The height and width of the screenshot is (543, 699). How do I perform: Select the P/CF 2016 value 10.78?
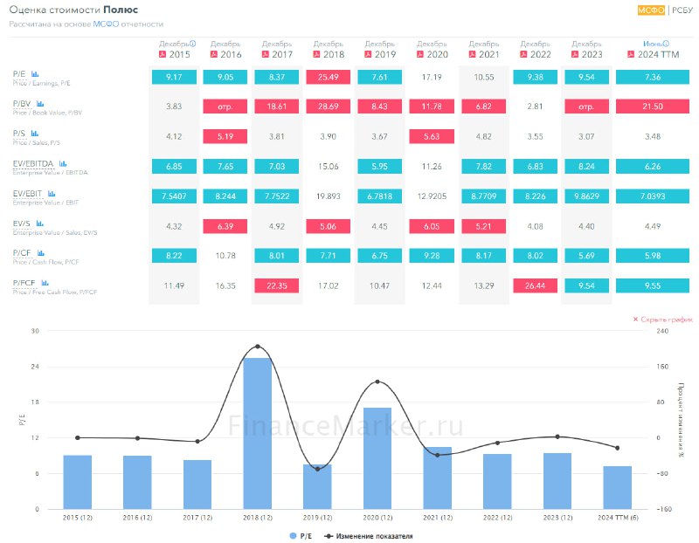(225, 256)
